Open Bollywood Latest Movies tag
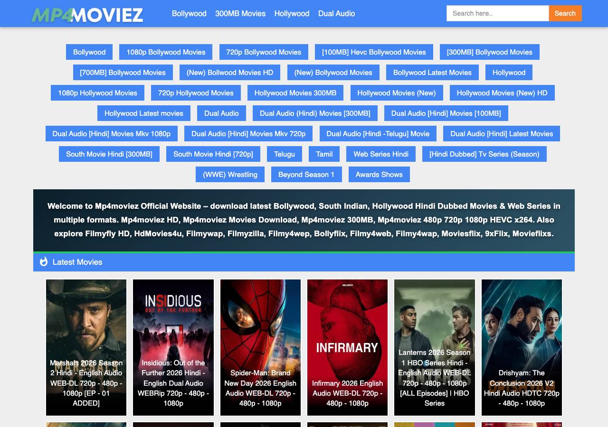 click(x=432, y=73)
